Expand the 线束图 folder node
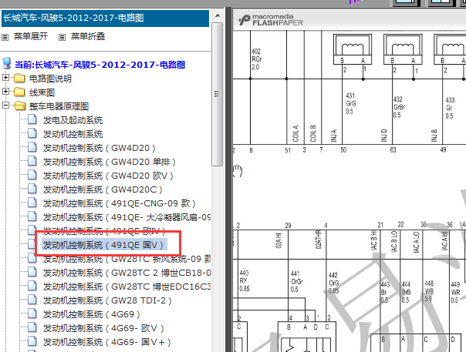This screenshot has width=466, height=352. (x=5, y=91)
